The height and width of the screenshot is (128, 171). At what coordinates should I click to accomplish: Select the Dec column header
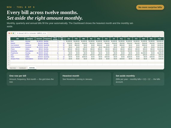click(x=151, y=39)
